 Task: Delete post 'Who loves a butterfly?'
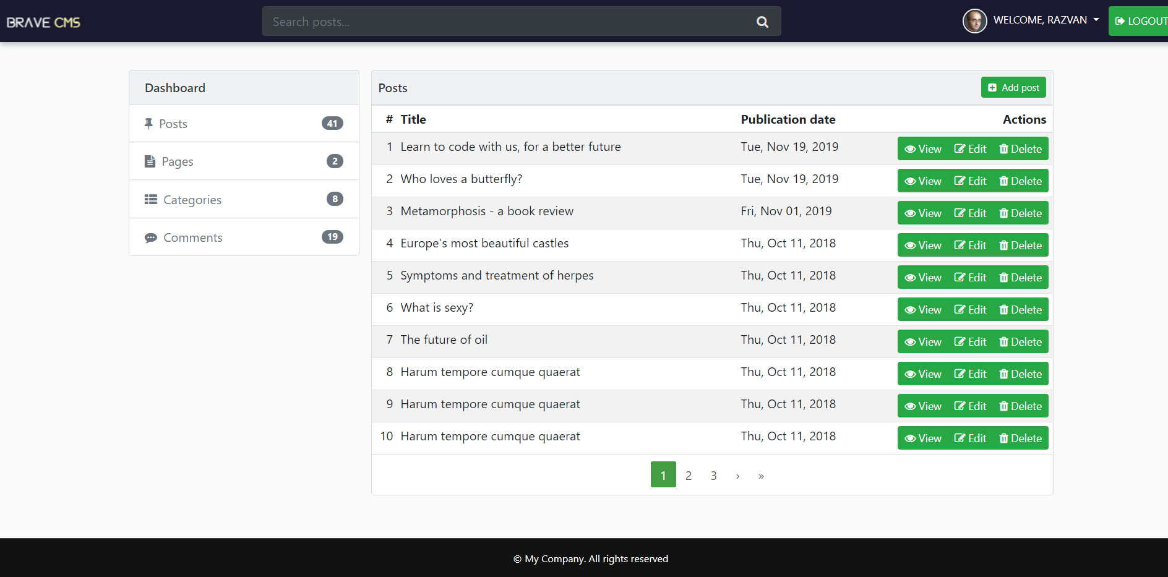[1020, 181]
